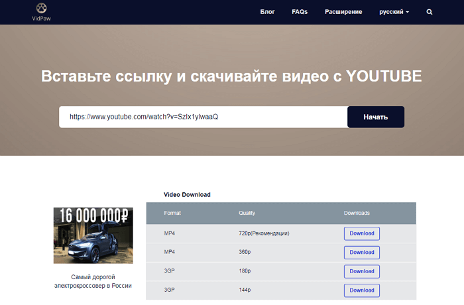Download the 3GP 180p version
This screenshot has width=464, height=305.
pos(362,271)
